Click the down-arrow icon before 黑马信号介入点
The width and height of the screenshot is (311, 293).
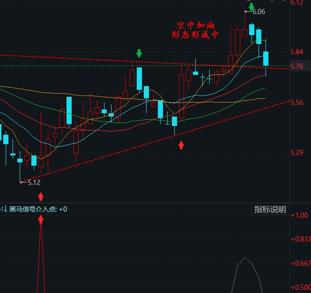[x=6, y=209]
